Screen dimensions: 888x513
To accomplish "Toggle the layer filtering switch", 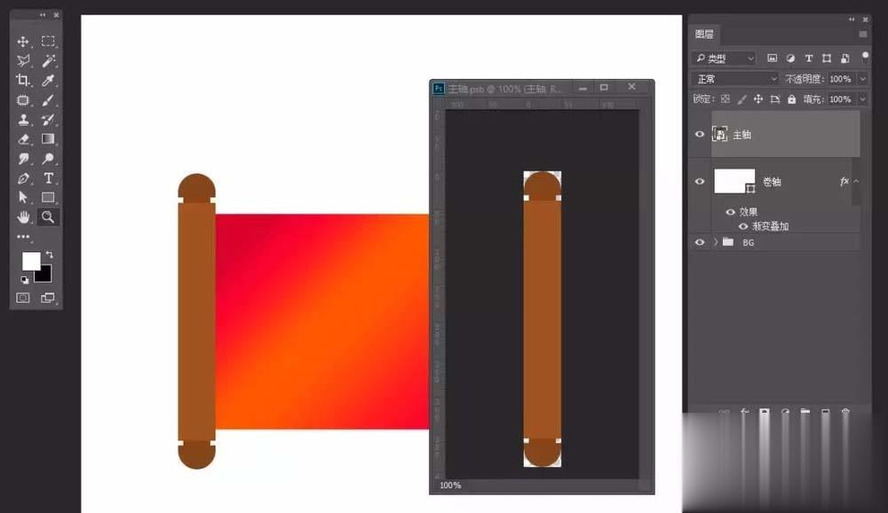I will (865, 56).
